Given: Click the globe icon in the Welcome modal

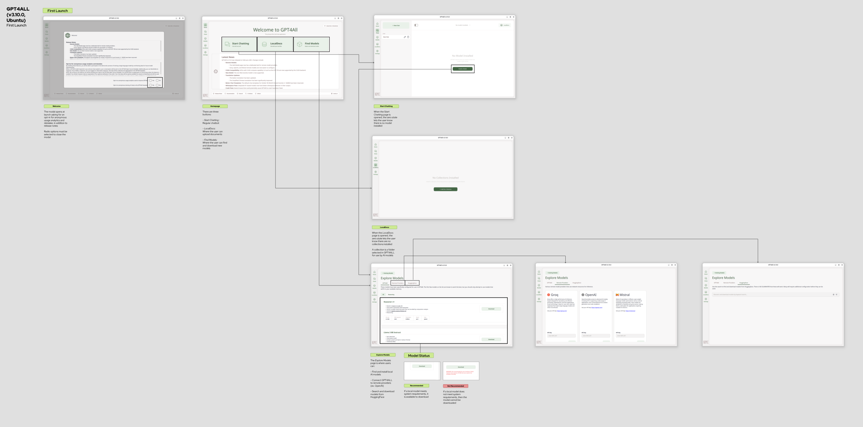Looking at the screenshot, I should click(68, 35).
